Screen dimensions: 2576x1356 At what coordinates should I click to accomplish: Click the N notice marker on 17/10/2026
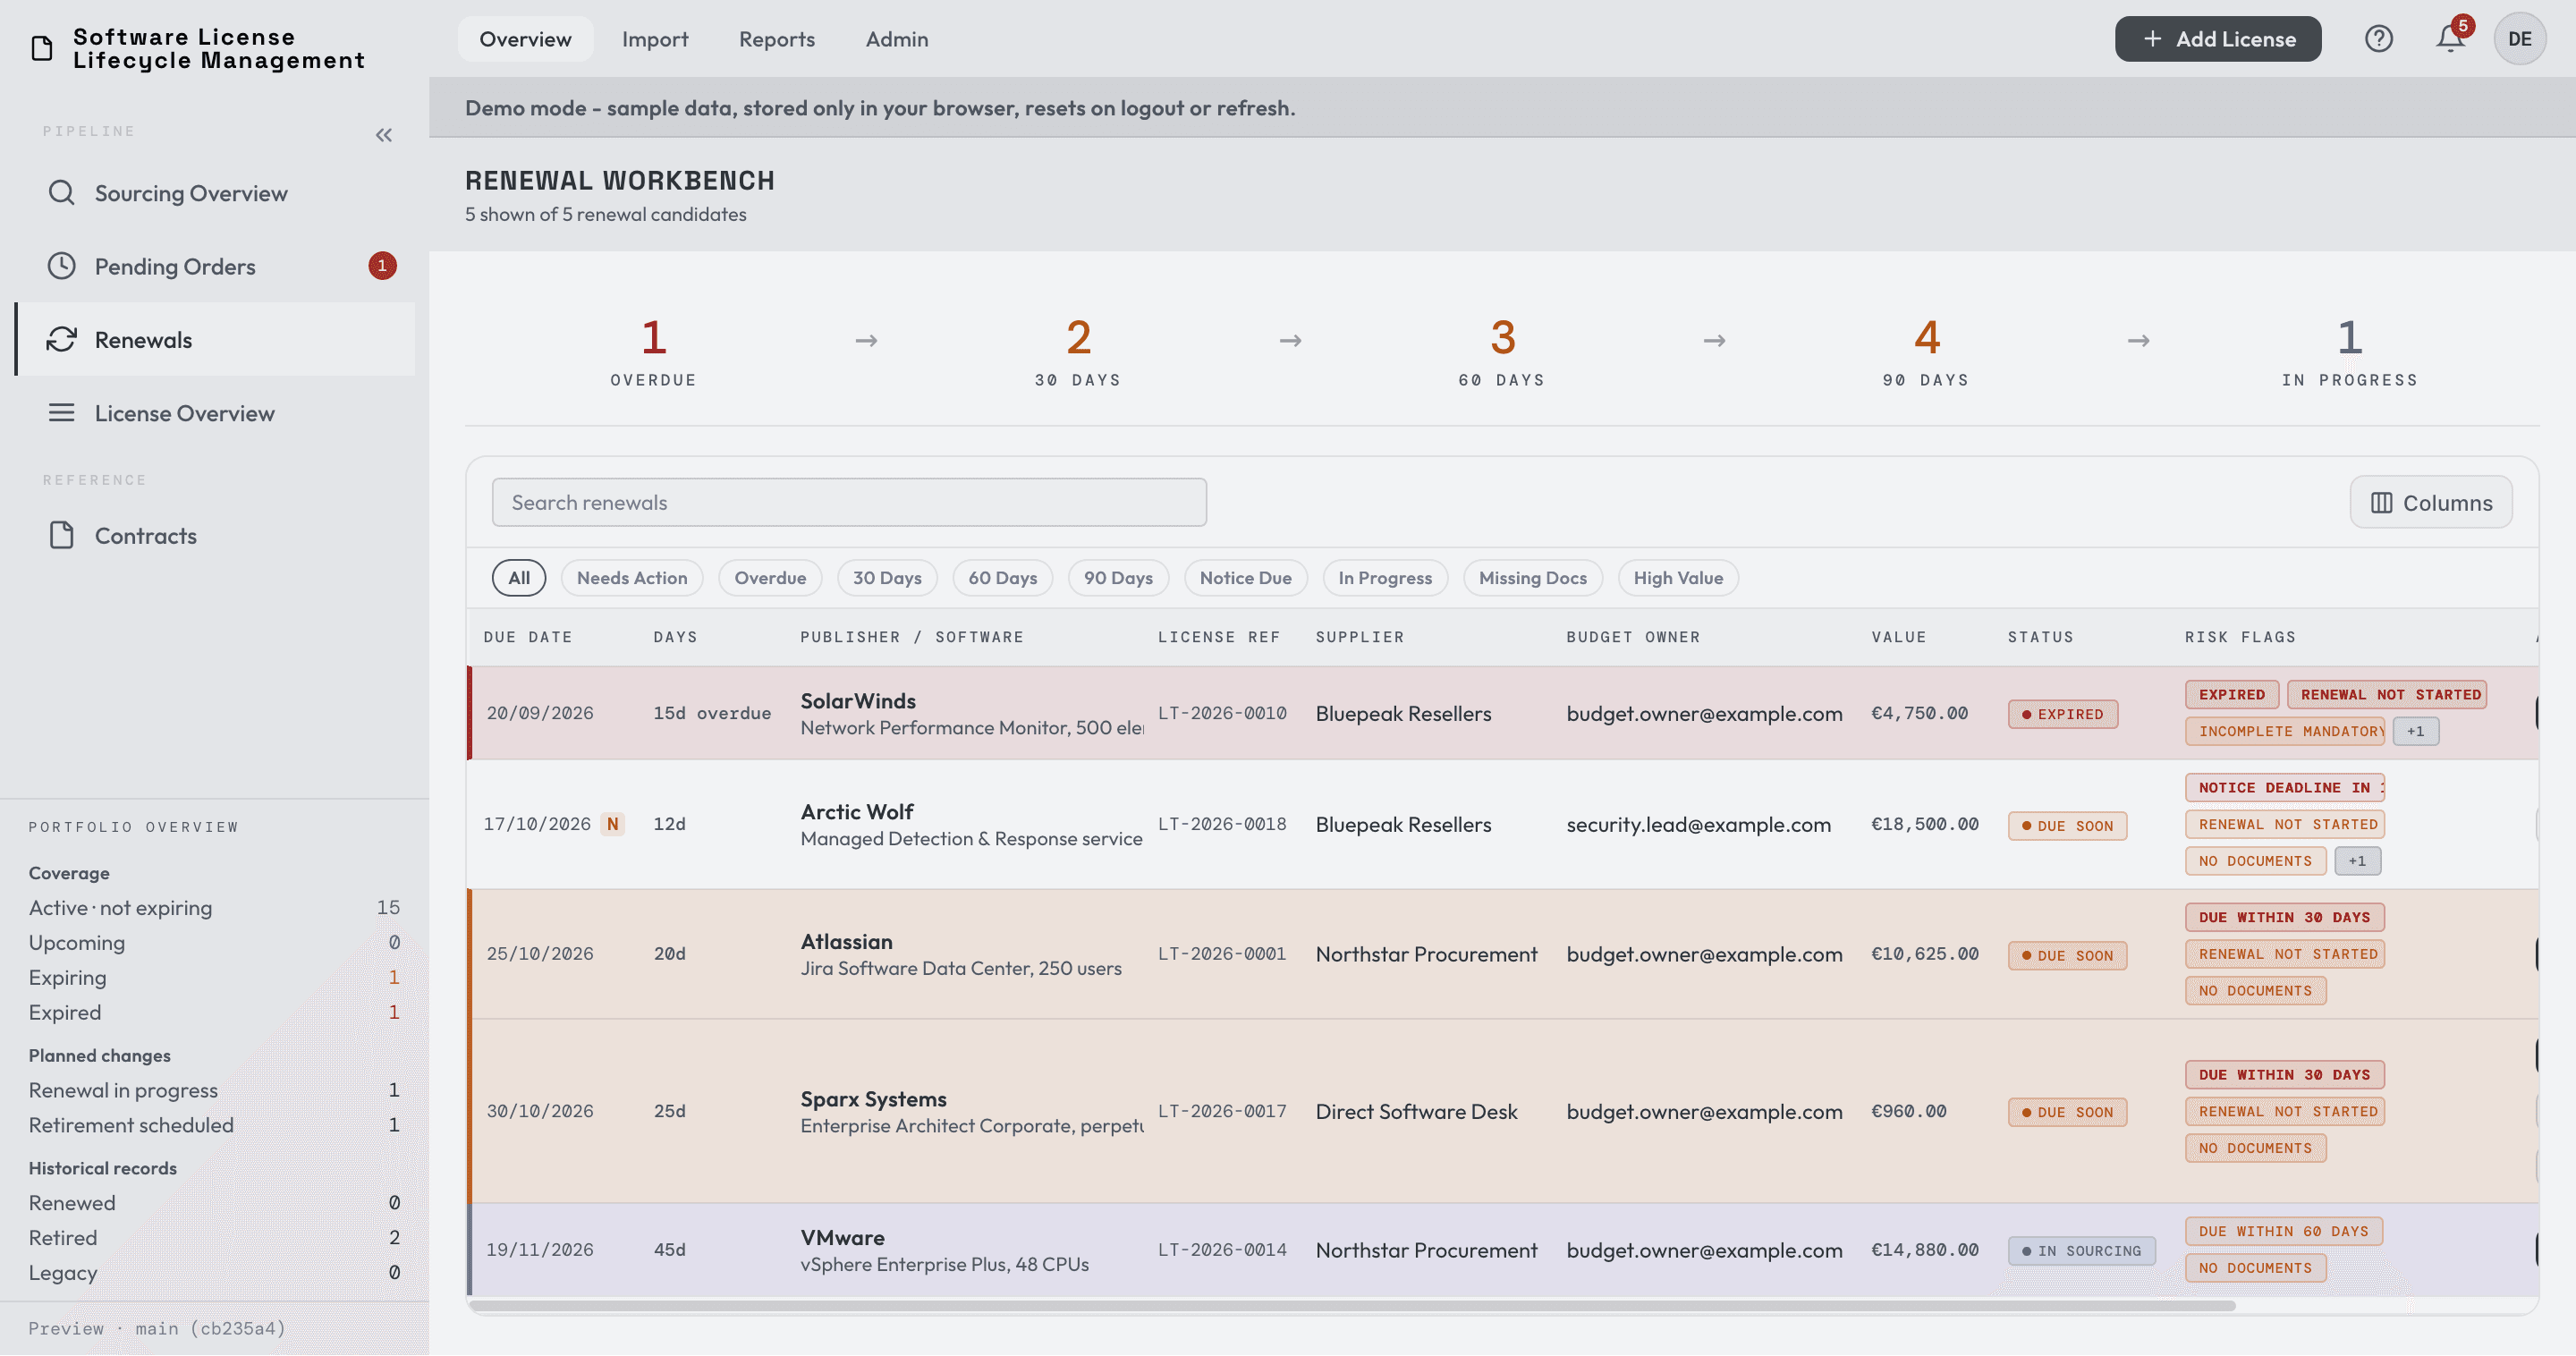tap(613, 825)
